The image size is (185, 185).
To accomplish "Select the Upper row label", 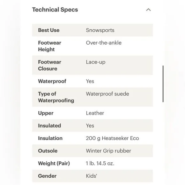I will pos(46,113).
